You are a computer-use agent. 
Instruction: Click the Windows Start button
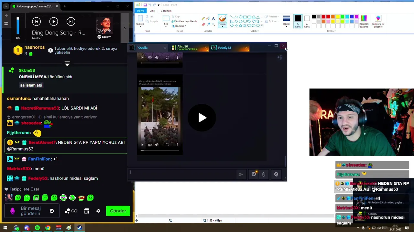click(5, 228)
